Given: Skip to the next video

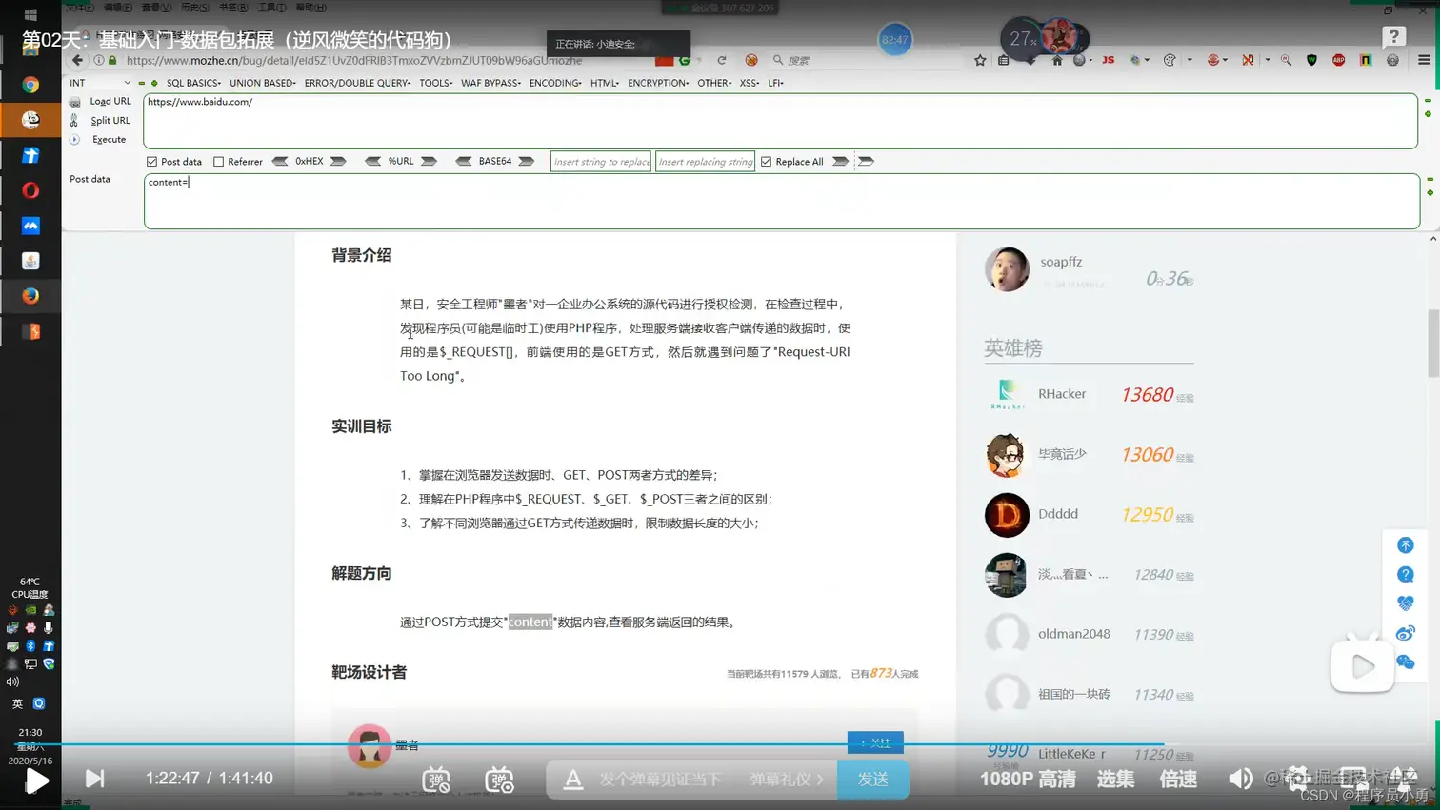Looking at the screenshot, I should coord(94,779).
